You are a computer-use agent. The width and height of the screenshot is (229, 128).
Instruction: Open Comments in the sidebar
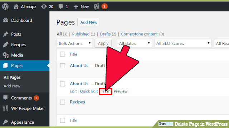tap(21, 98)
